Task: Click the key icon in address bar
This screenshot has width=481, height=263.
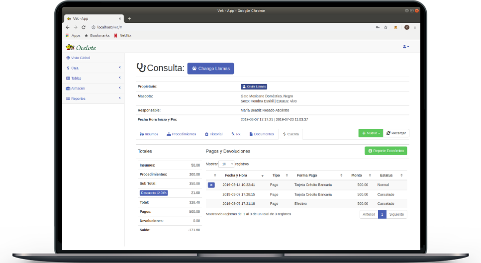Action: point(377,27)
